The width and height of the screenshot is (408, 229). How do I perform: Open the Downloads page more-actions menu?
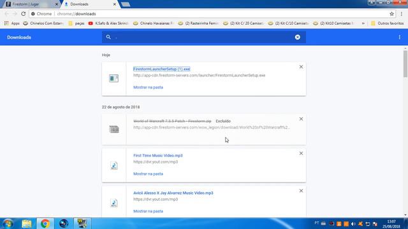[x=400, y=37]
